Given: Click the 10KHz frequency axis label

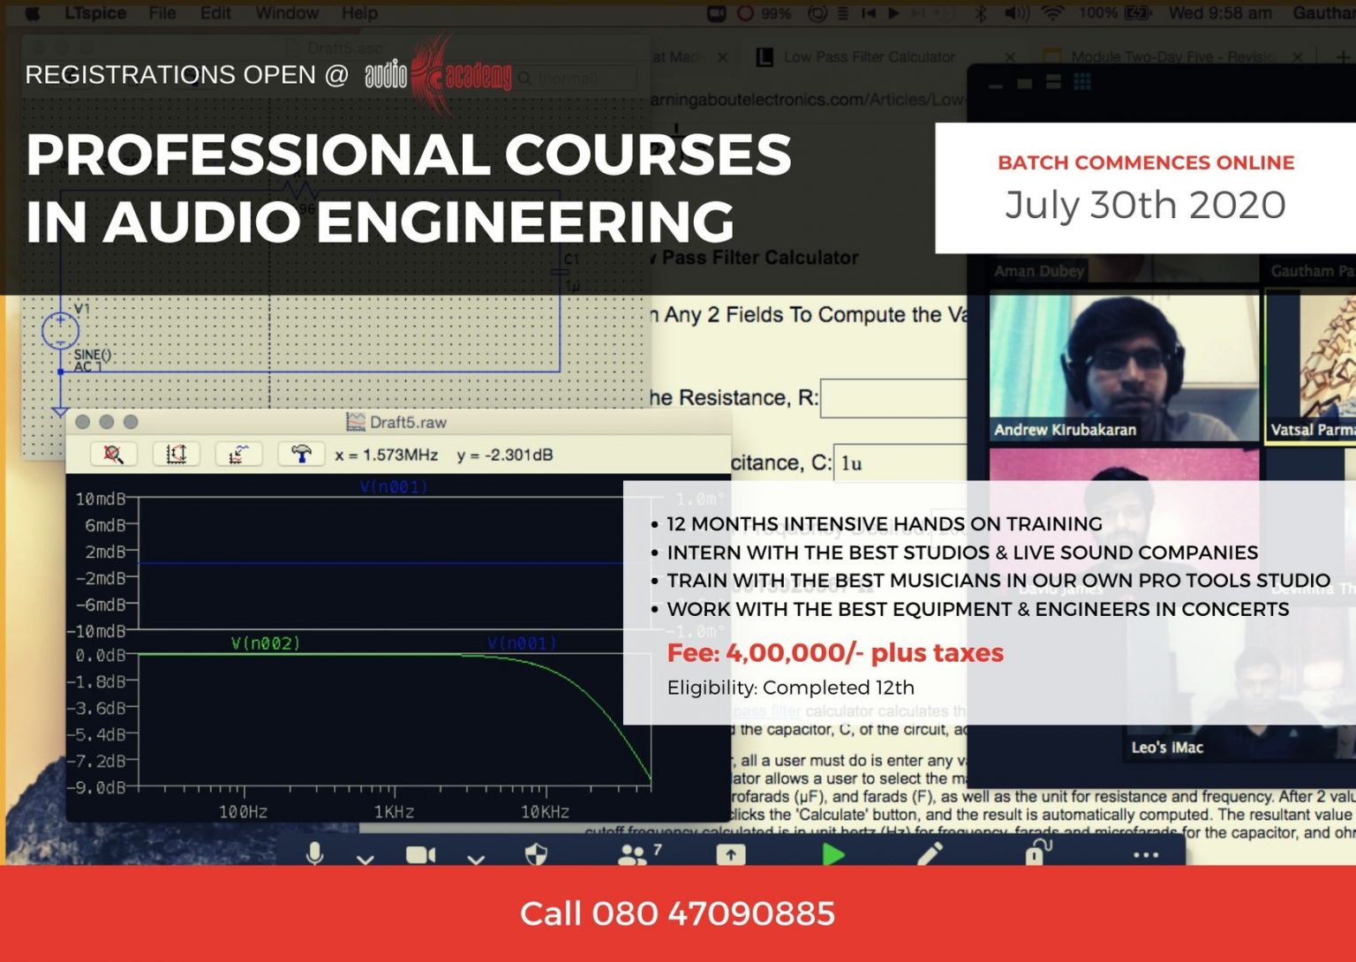Looking at the screenshot, I should [545, 811].
